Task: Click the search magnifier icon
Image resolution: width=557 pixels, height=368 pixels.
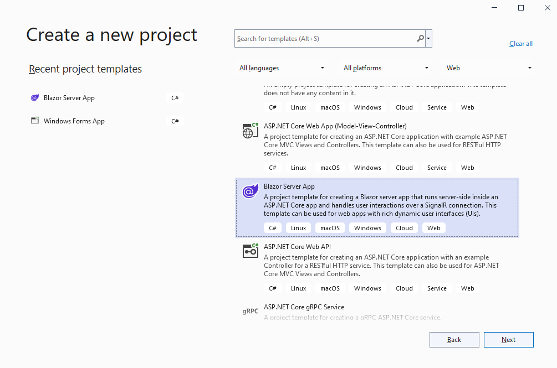Action: point(420,39)
